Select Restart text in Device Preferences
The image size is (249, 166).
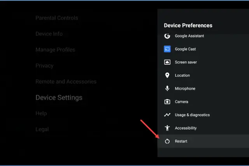pos(181,142)
